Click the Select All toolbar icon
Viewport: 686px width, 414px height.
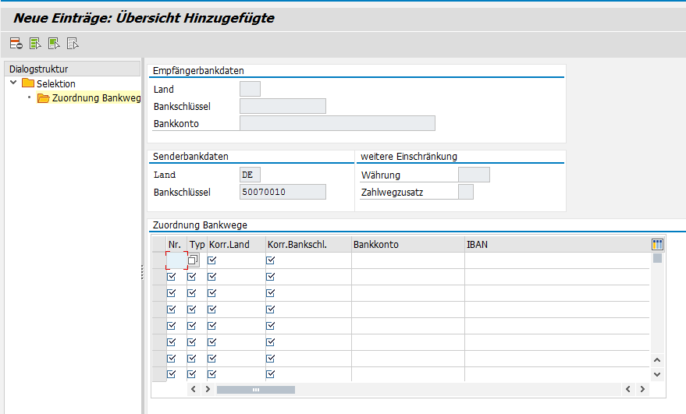[x=34, y=44]
